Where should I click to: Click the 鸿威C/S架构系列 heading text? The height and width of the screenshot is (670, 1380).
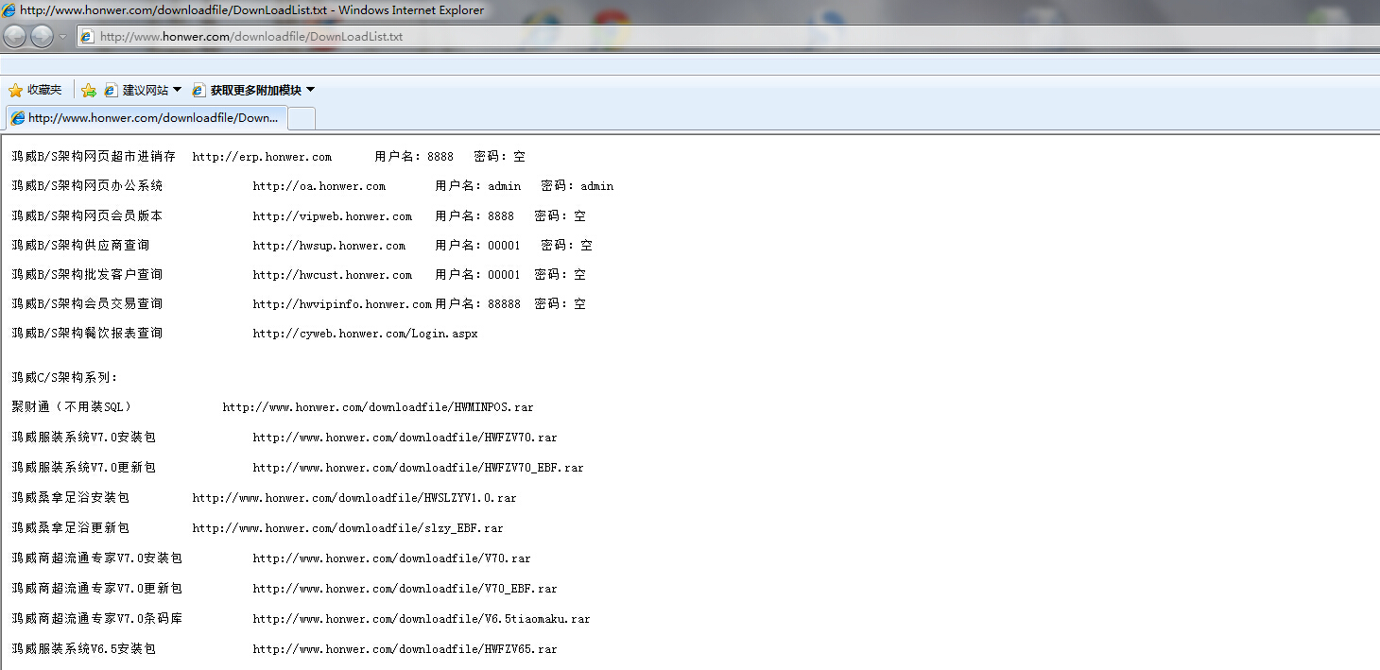pos(64,378)
